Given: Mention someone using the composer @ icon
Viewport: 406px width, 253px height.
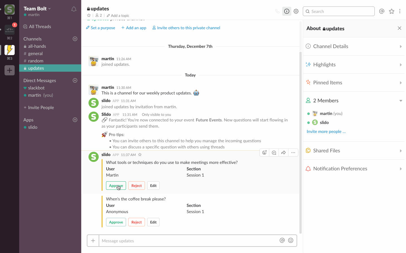Looking at the screenshot, I should [282, 240].
